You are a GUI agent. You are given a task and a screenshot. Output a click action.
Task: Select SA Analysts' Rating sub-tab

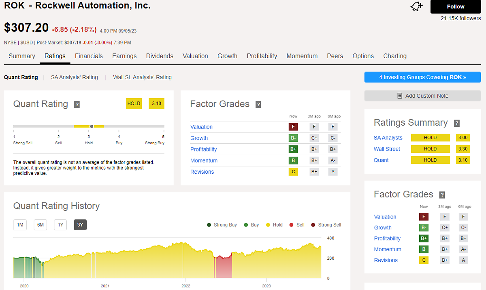coord(75,77)
